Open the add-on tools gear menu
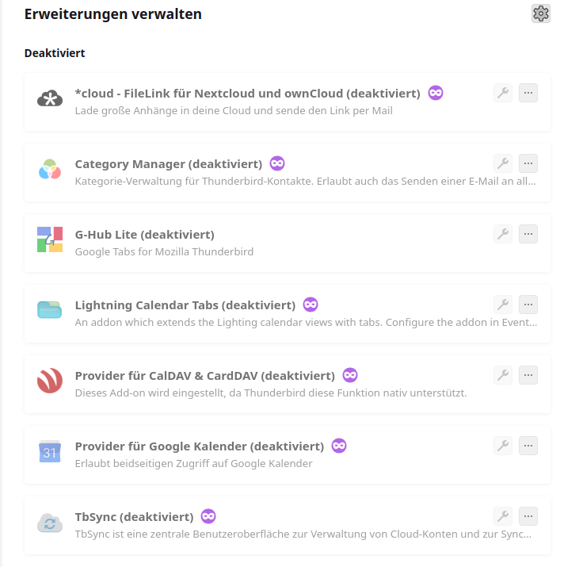This screenshot has width=564, height=567. coord(541,13)
